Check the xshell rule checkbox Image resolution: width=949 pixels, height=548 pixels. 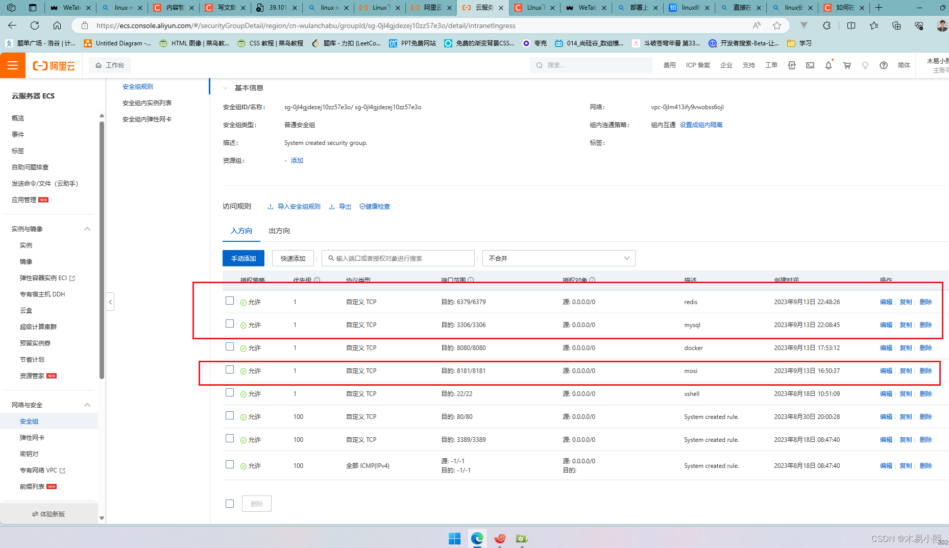[x=230, y=392]
